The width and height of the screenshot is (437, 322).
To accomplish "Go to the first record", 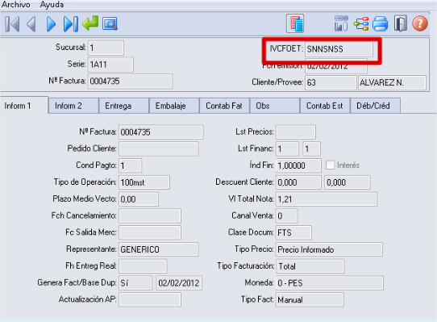I will [12, 24].
